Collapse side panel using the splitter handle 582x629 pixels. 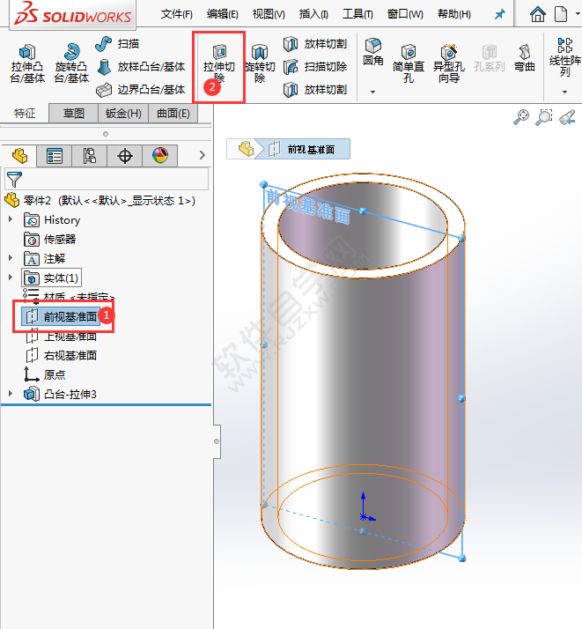tap(217, 441)
